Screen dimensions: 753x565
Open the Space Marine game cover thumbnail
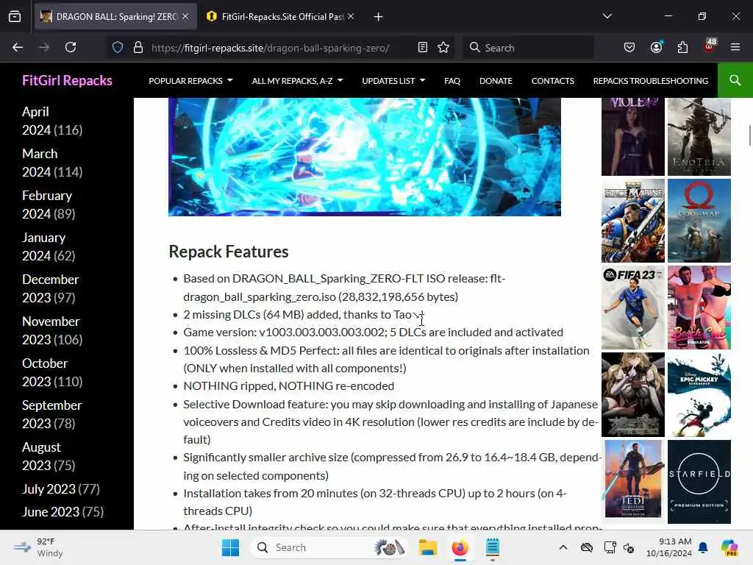(633, 221)
